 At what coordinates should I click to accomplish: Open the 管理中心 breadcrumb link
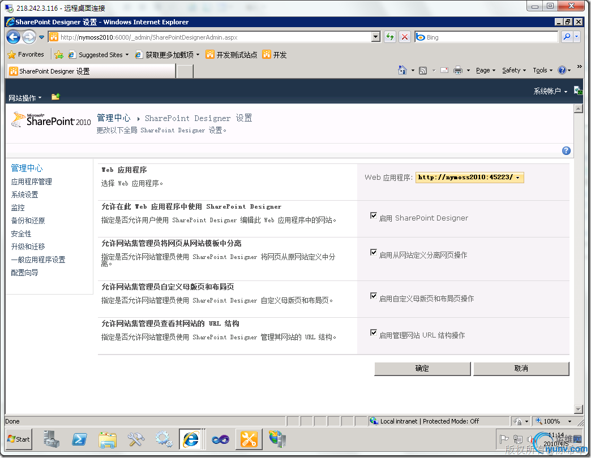tap(113, 118)
